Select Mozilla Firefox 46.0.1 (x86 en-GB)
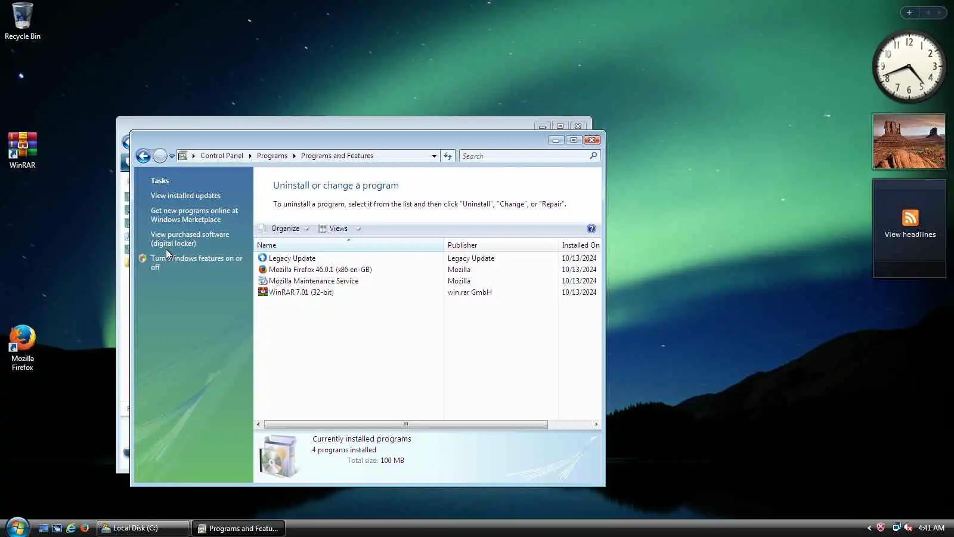The height and width of the screenshot is (537, 954). [x=427, y=270]
